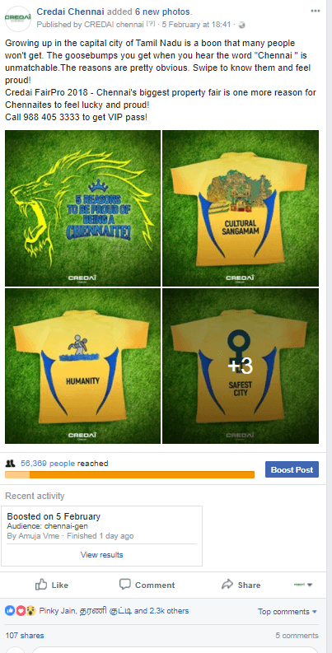Expand the Top comments dropdown
This screenshot has width=332, height=653.
click(288, 611)
